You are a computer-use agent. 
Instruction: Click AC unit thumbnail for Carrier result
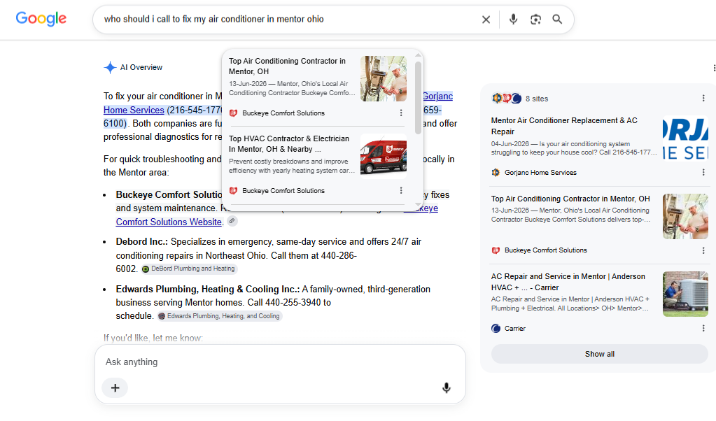click(685, 294)
